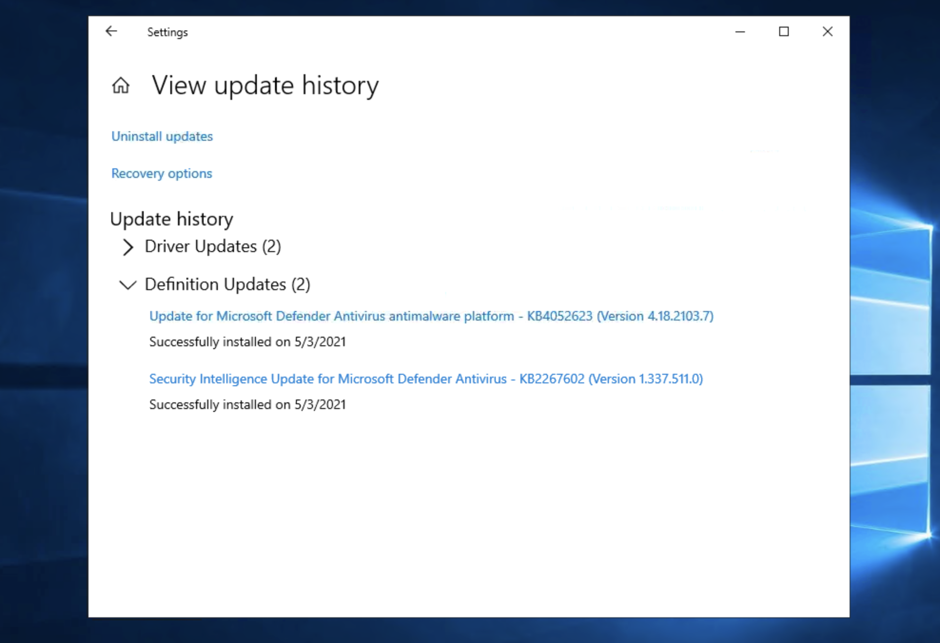Click the View update history heading
This screenshot has width=940, height=643.
point(265,86)
